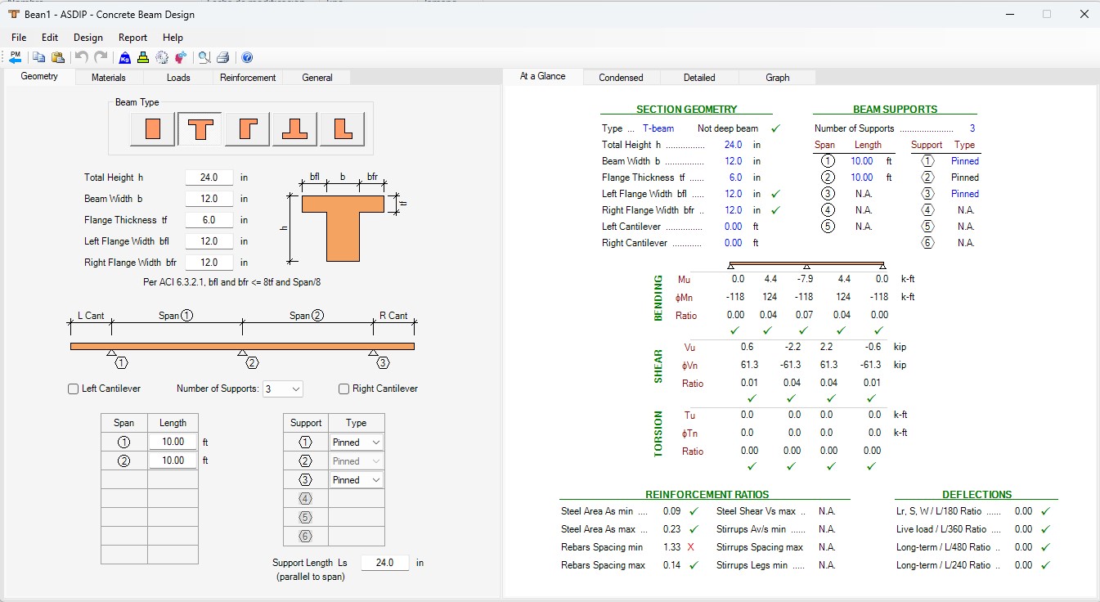This screenshot has height=602, width=1100.
Task: Click the PM back arrow toolbar icon
Action: pyautogui.click(x=16, y=57)
